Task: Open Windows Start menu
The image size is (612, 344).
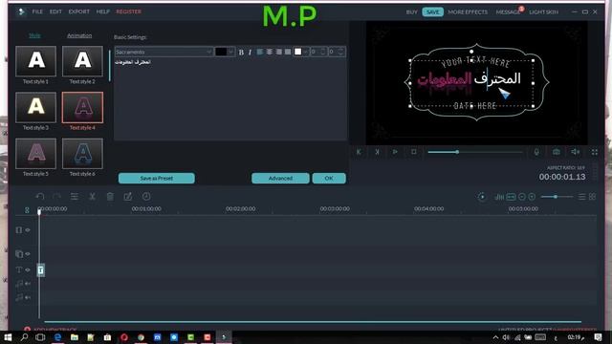Action: tap(8, 337)
